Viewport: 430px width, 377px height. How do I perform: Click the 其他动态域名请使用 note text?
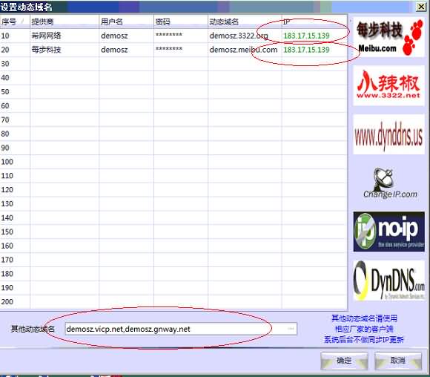(364, 318)
